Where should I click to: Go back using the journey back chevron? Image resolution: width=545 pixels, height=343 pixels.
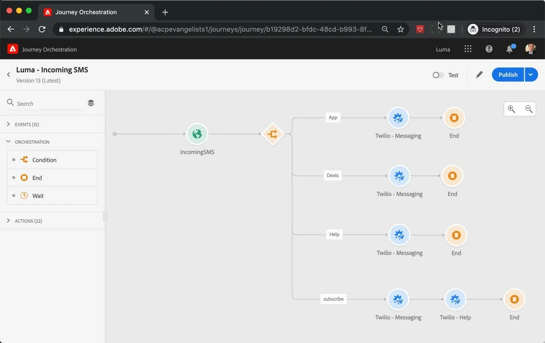point(8,74)
